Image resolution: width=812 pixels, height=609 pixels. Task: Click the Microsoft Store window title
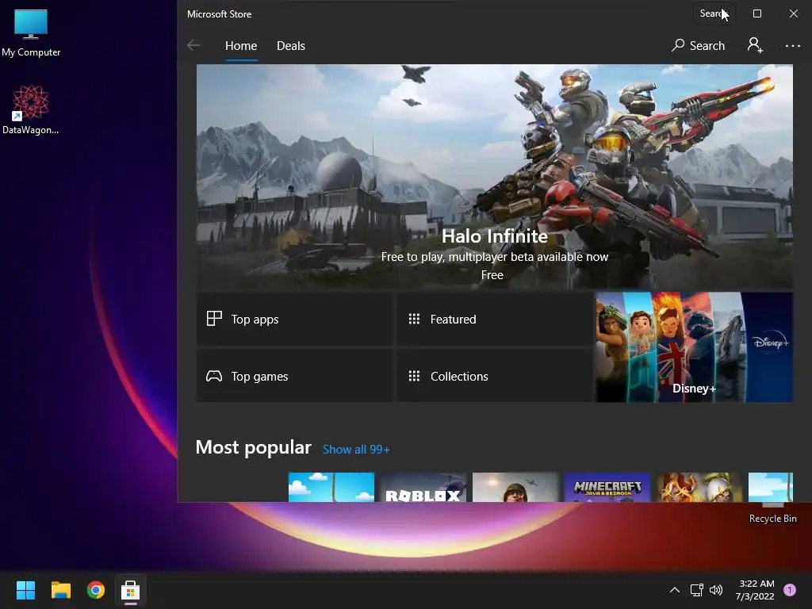pyautogui.click(x=219, y=14)
